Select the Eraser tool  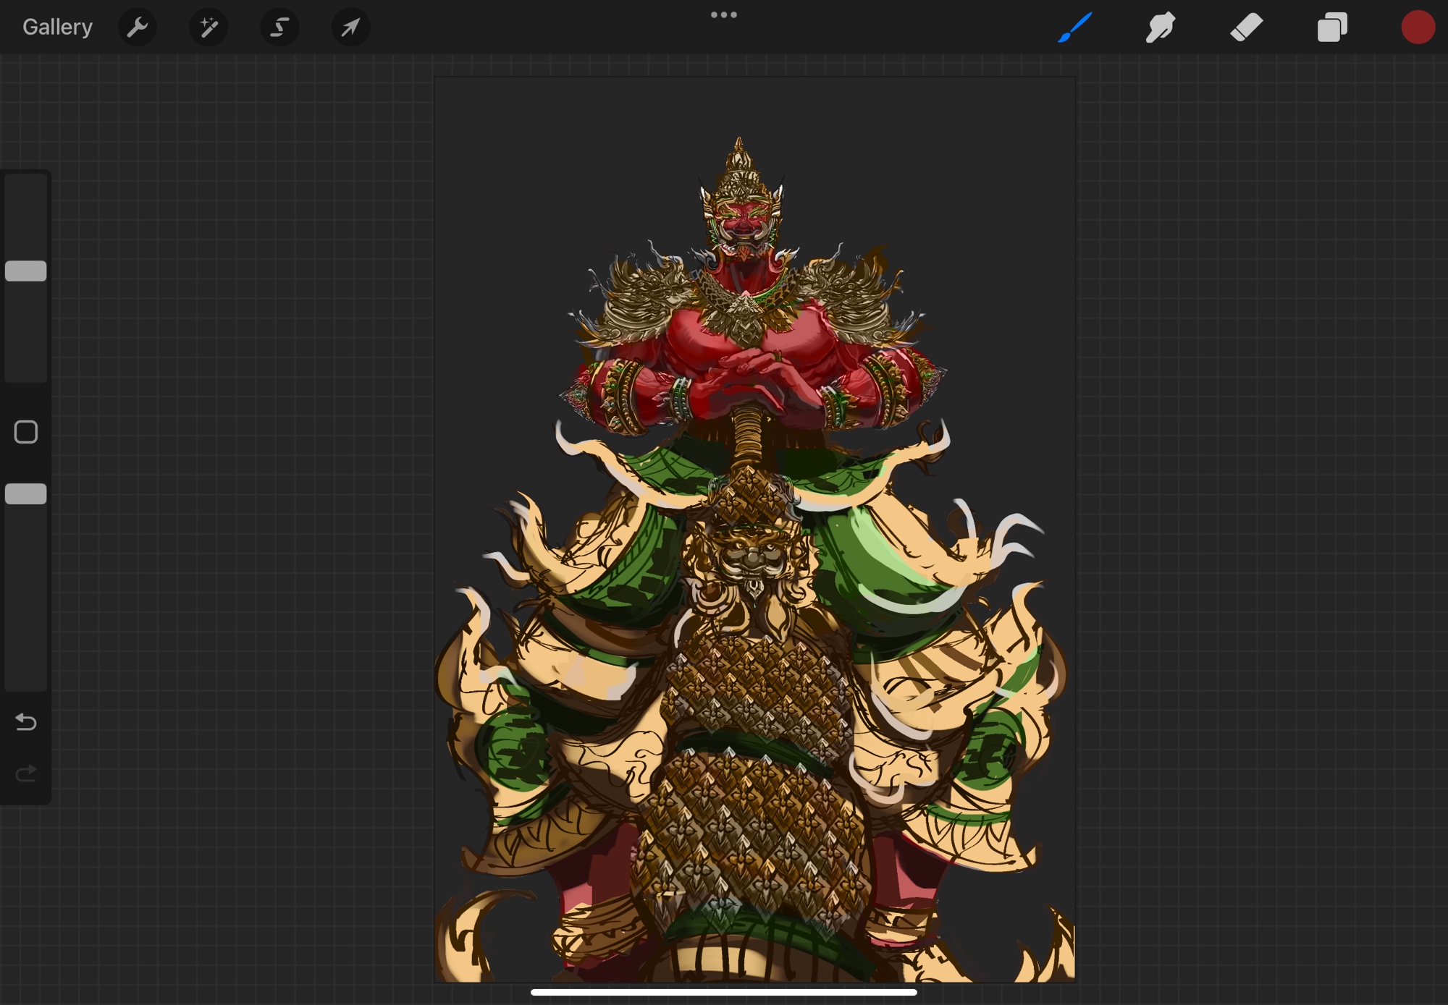1246,27
